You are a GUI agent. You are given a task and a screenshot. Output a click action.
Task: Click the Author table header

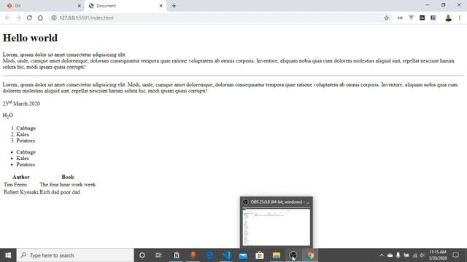[x=21, y=177]
